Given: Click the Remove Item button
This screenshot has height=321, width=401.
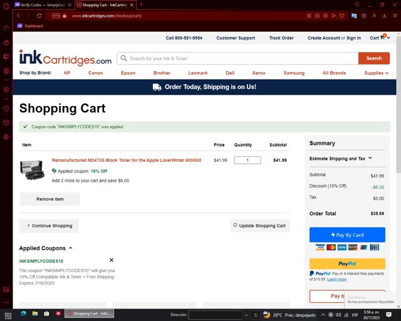Looking at the screenshot, I should click(x=50, y=199).
